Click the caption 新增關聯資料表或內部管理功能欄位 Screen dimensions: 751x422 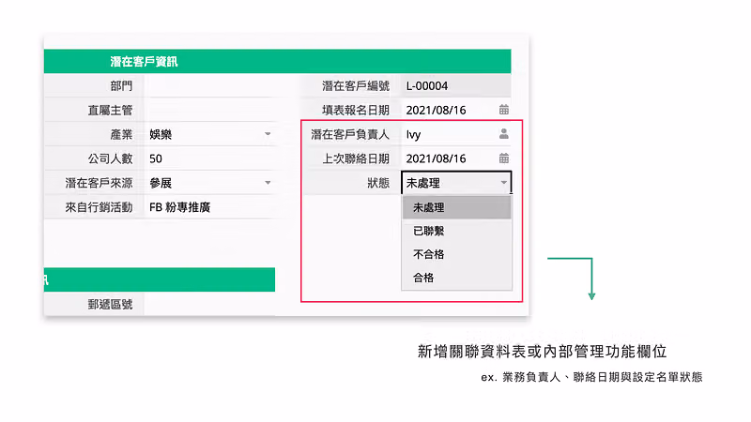[x=543, y=352]
